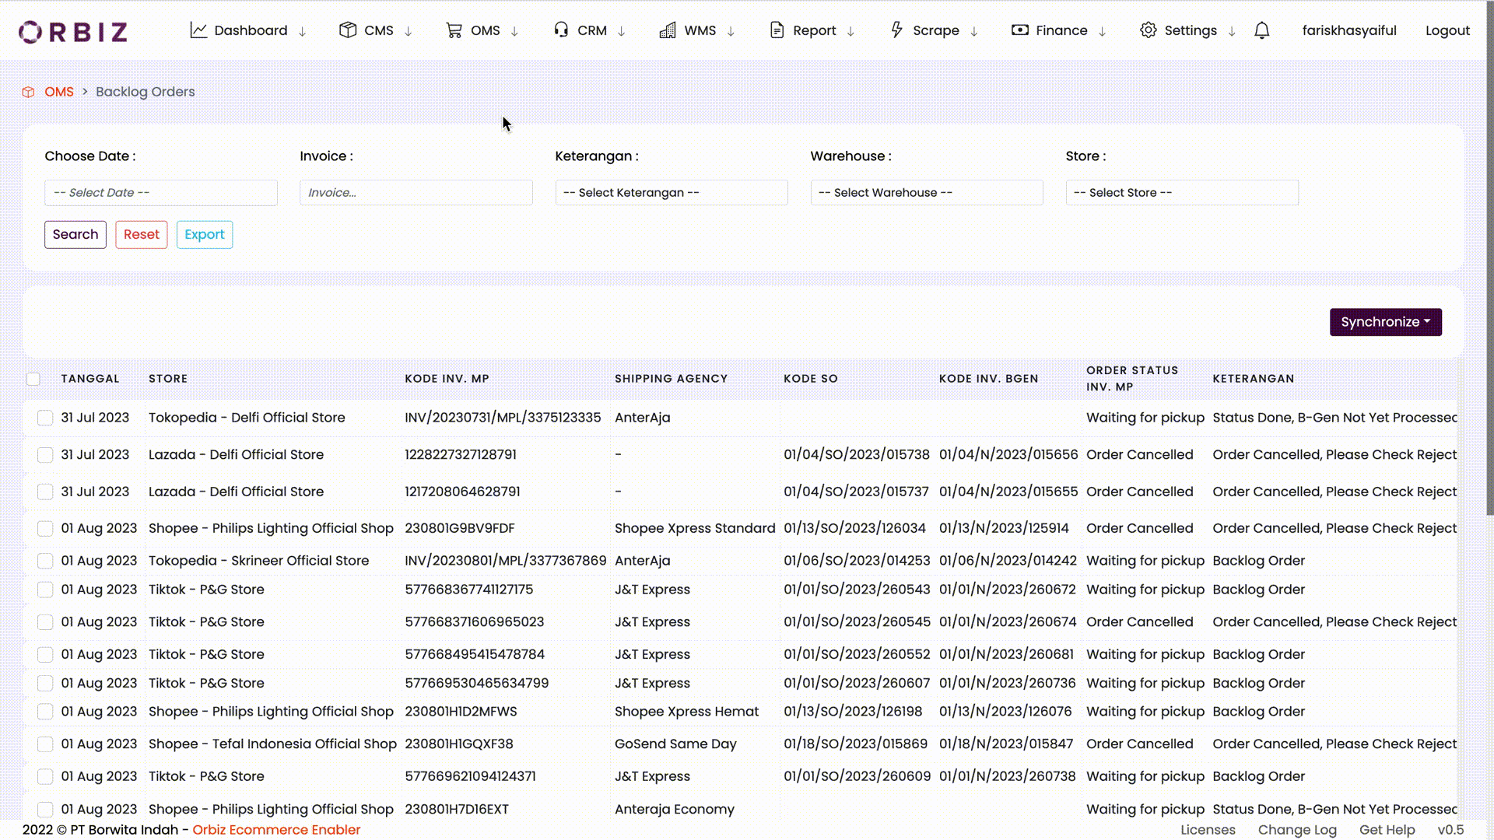Click the page vertical scrollbar
This screenshot has width=1494, height=840.
1489,257
